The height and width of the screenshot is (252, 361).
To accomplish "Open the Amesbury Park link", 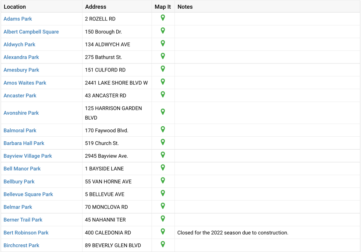I will click(21, 70).
